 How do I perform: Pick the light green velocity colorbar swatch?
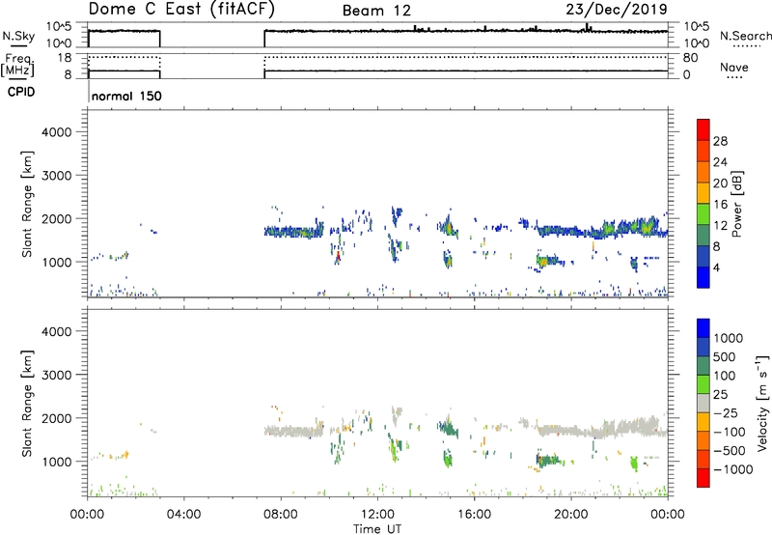tap(703, 384)
